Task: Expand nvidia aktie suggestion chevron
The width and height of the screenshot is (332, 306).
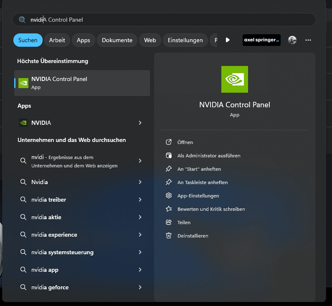Action: [x=140, y=217]
